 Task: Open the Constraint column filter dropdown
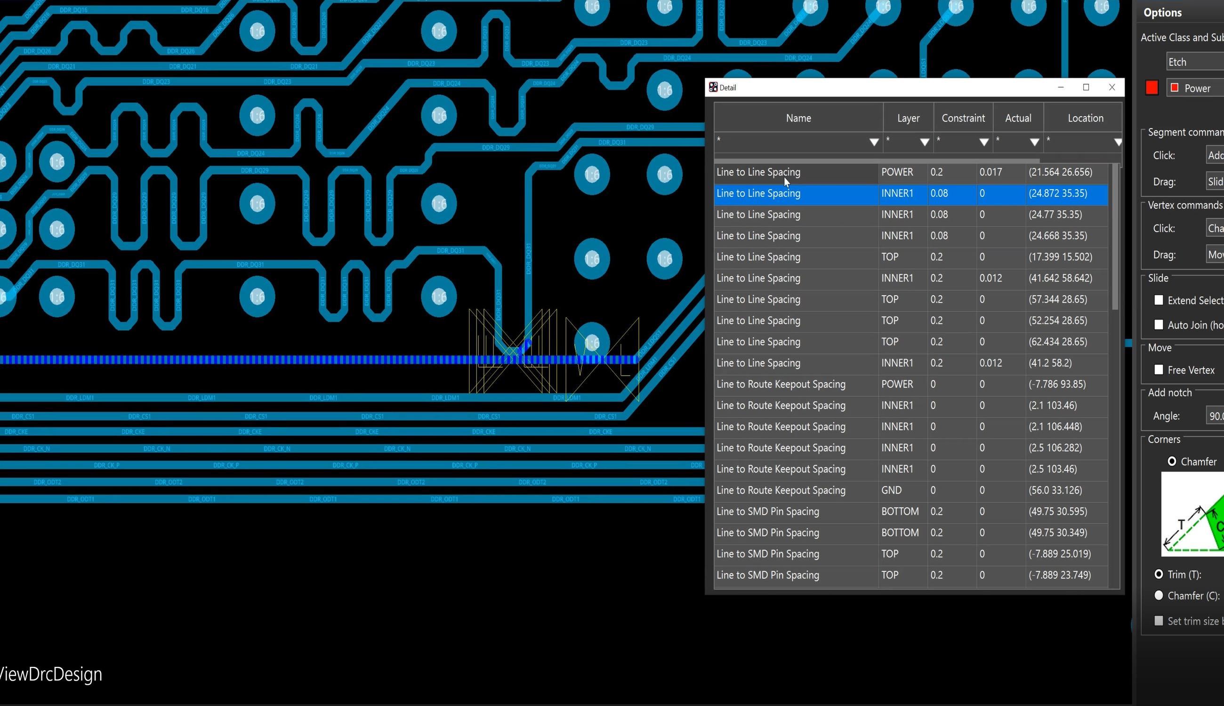pos(984,142)
